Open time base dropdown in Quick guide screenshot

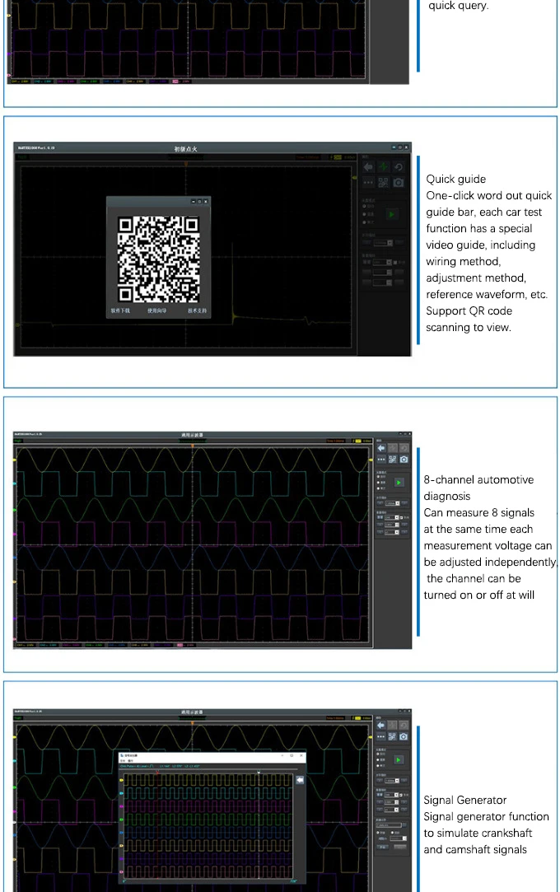[383, 243]
